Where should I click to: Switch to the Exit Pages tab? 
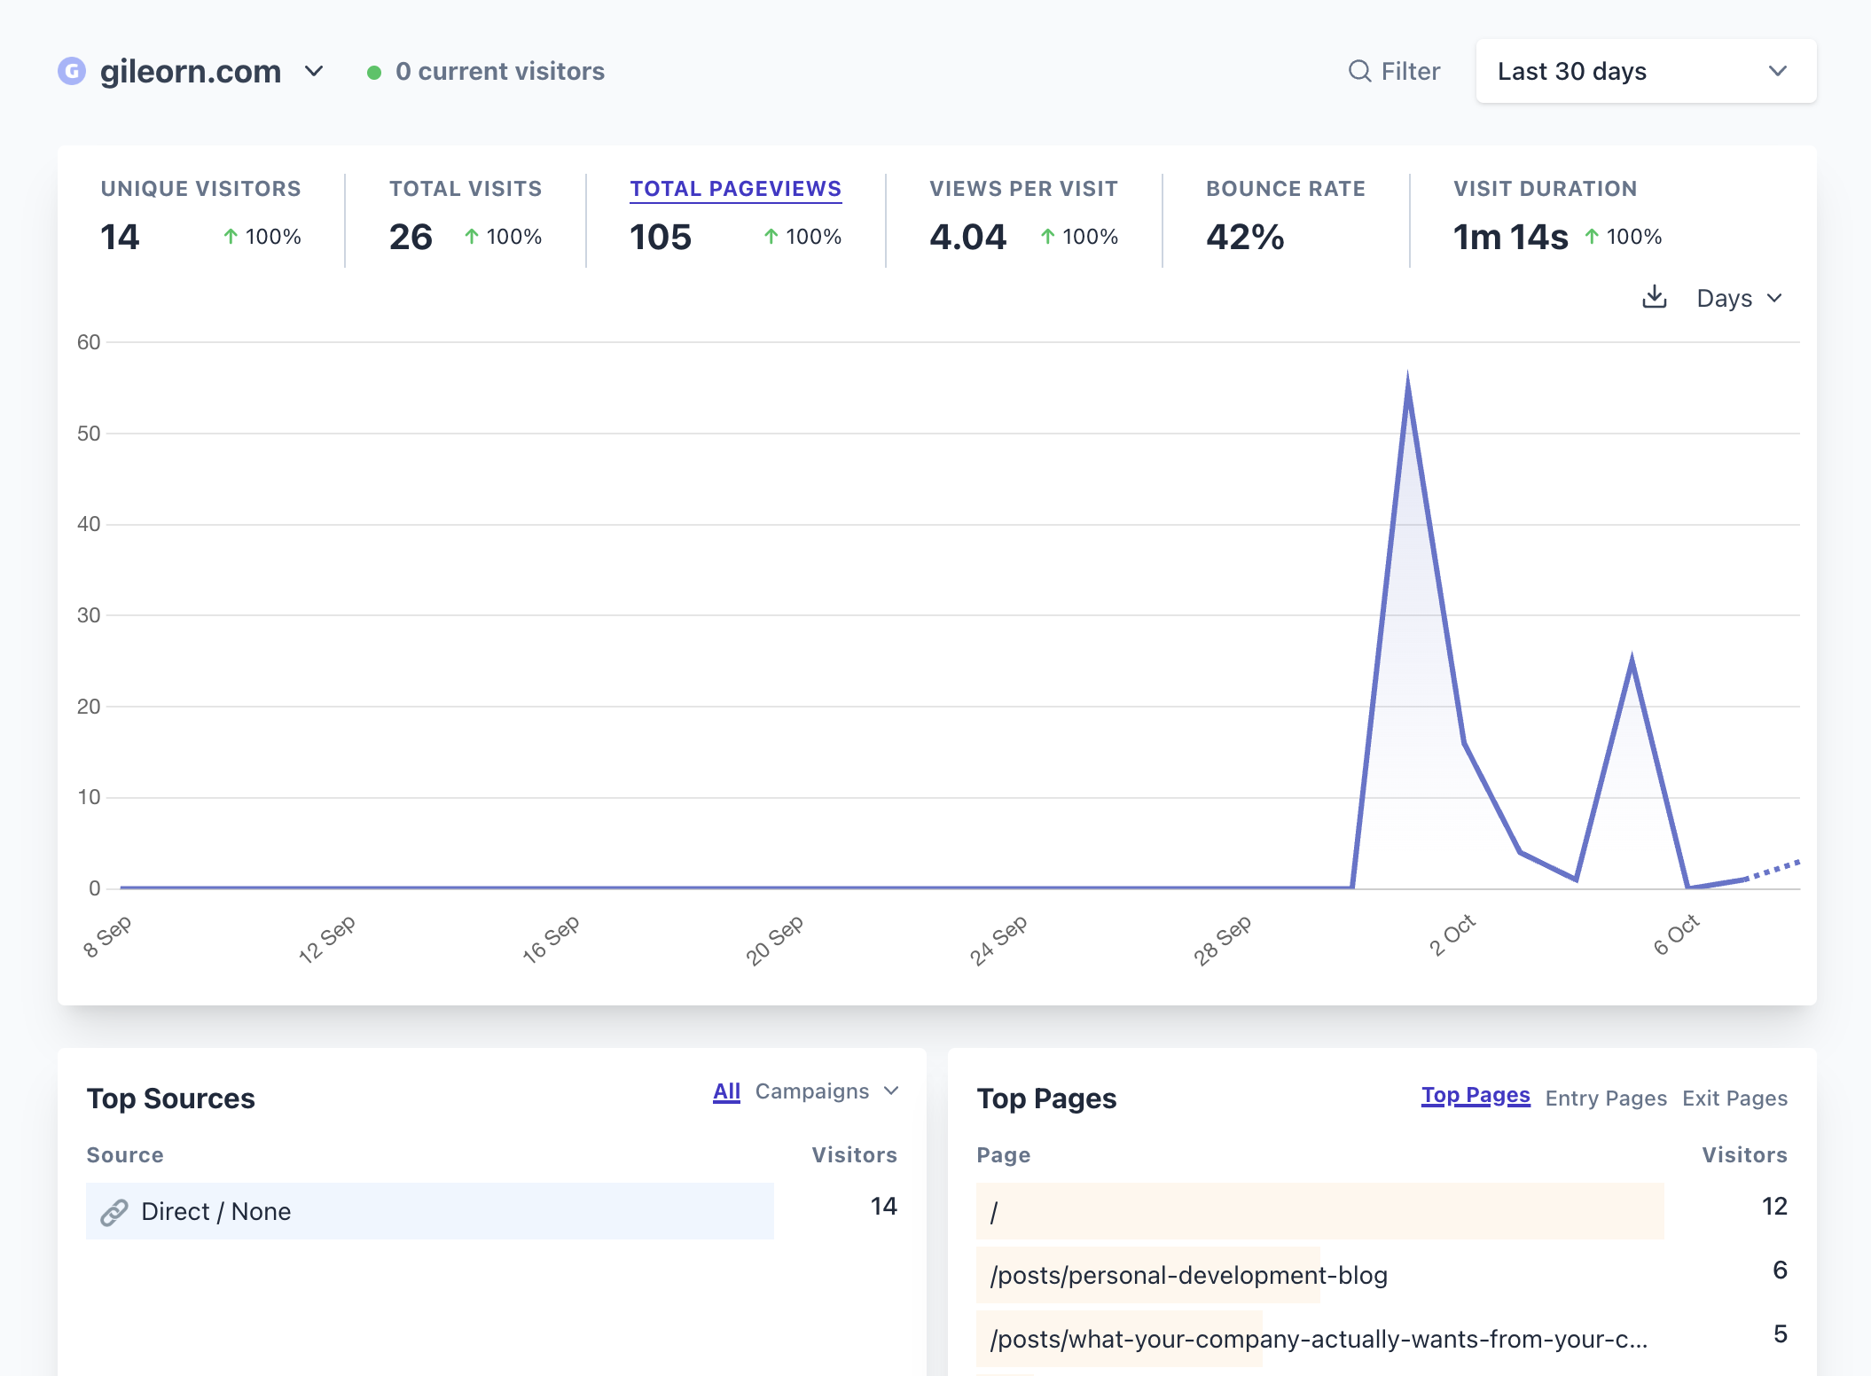coord(1734,1098)
